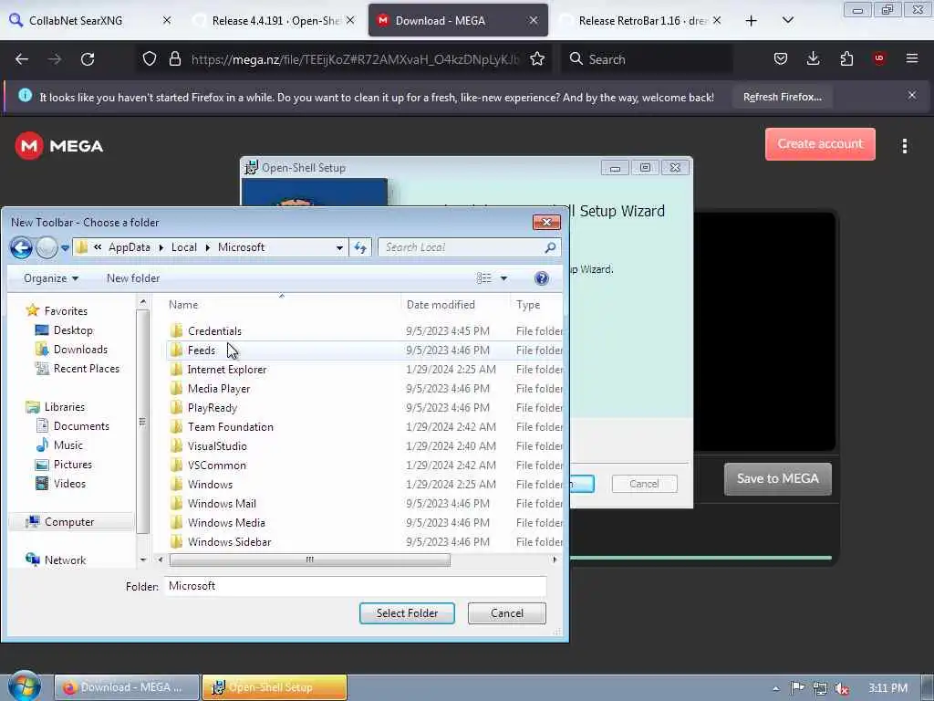This screenshot has width=934, height=701.
Task: Open view options dropdown arrow
Action: 503,278
